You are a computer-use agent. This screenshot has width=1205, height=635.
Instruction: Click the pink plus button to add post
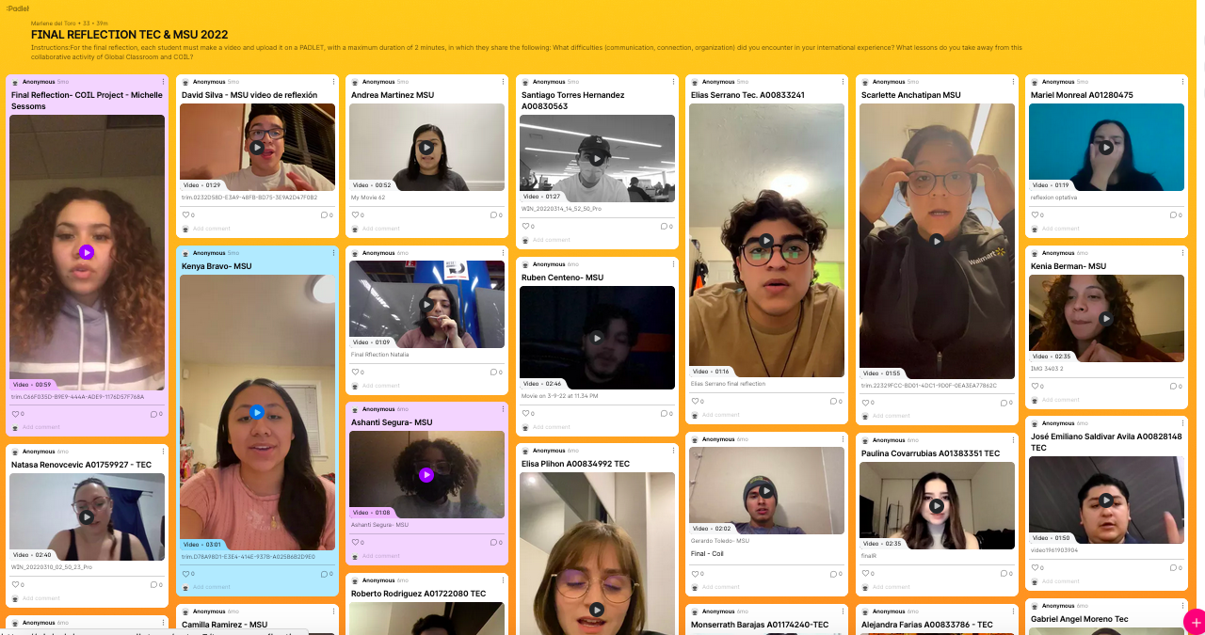1194,622
